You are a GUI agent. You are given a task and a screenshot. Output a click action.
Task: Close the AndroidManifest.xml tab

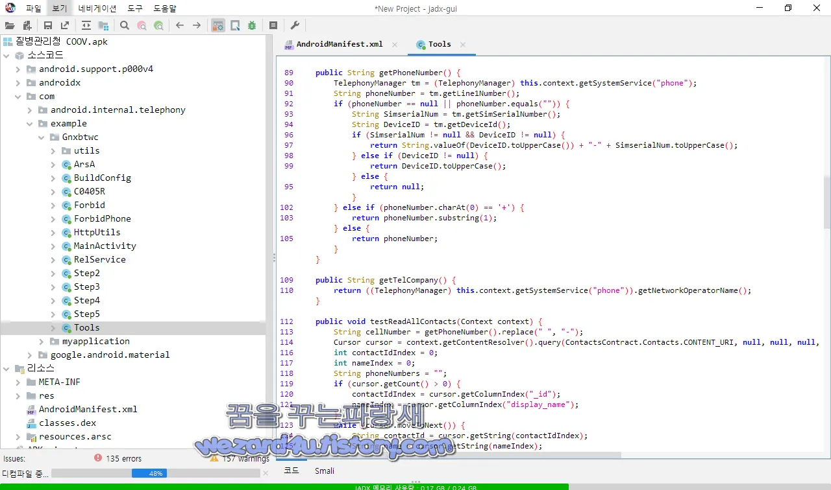coord(395,45)
